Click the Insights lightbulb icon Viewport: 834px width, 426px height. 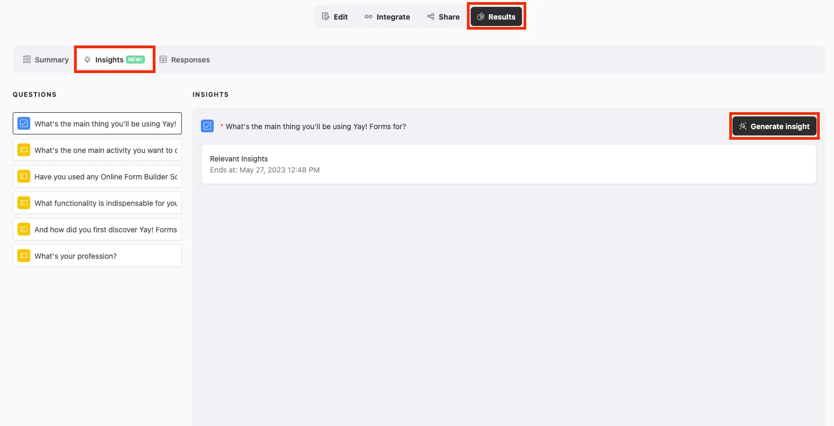coord(87,59)
